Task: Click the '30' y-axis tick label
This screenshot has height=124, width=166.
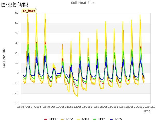Action: (17, 43)
